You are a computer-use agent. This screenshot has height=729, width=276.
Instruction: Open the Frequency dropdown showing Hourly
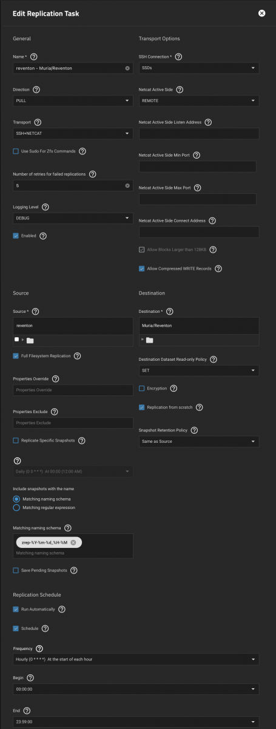136,659
